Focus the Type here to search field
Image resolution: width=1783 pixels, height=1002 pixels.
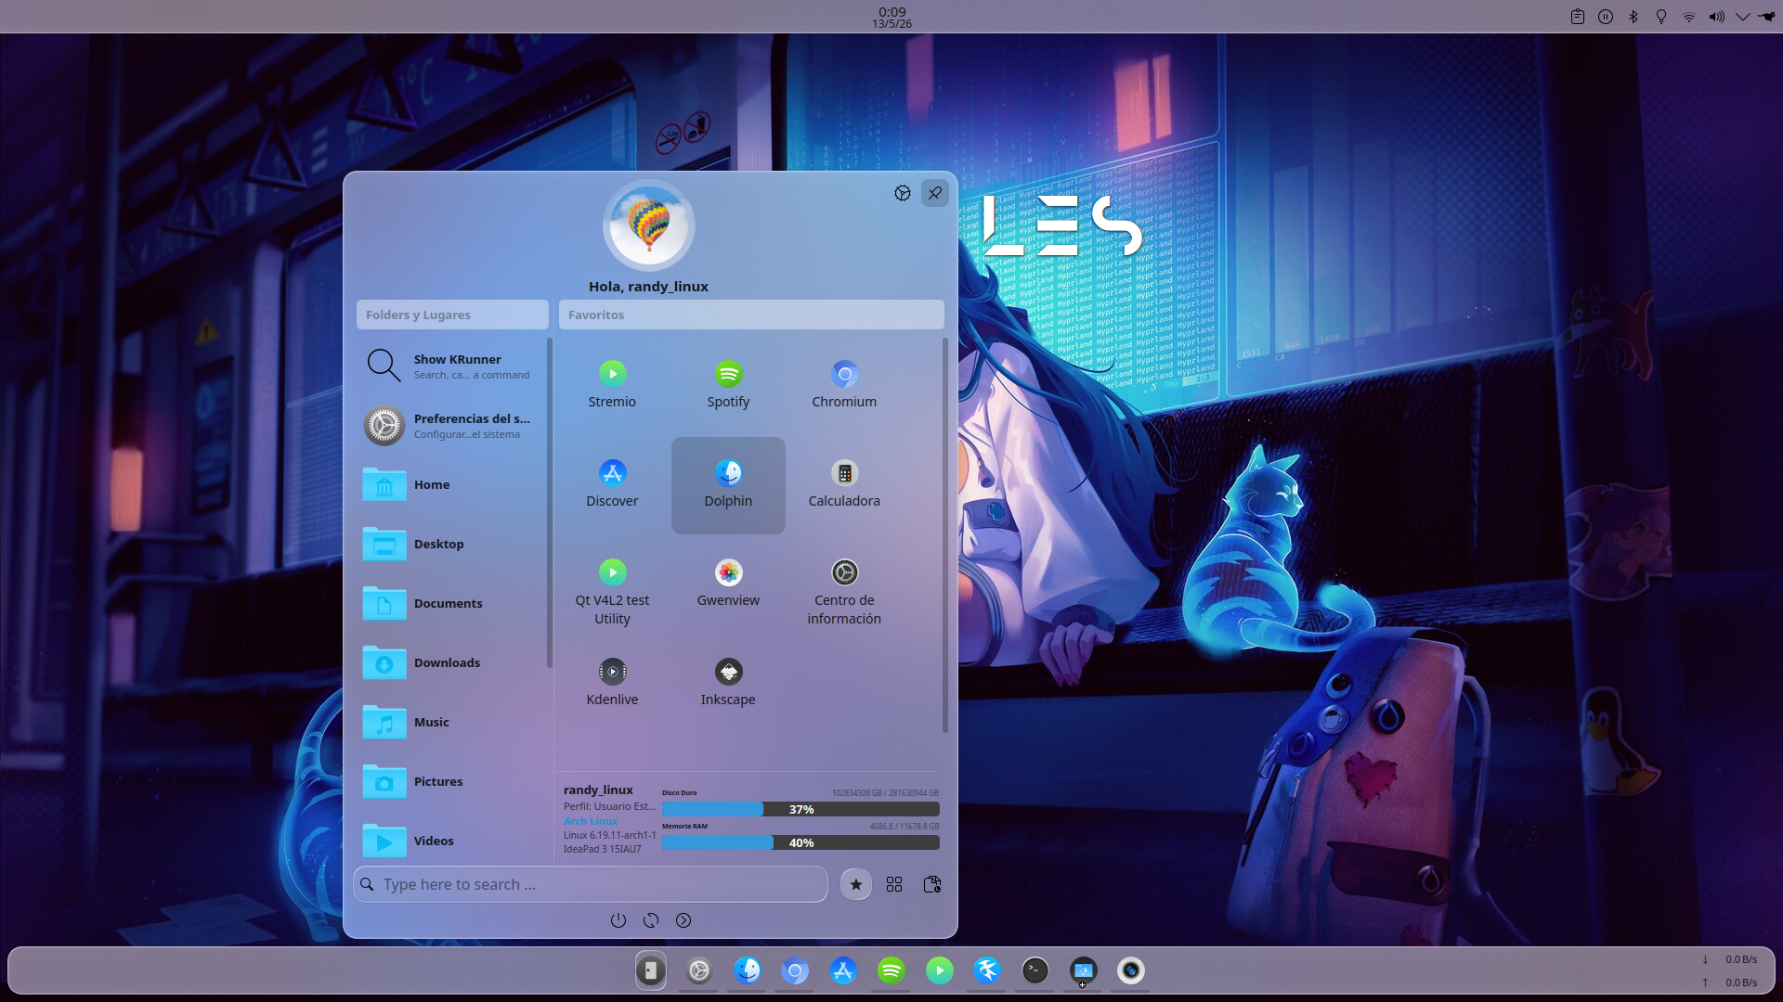click(591, 884)
